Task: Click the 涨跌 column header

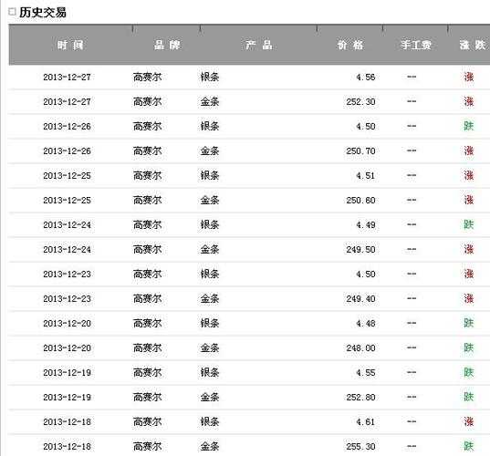Action: pyautogui.click(x=473, y=46)
